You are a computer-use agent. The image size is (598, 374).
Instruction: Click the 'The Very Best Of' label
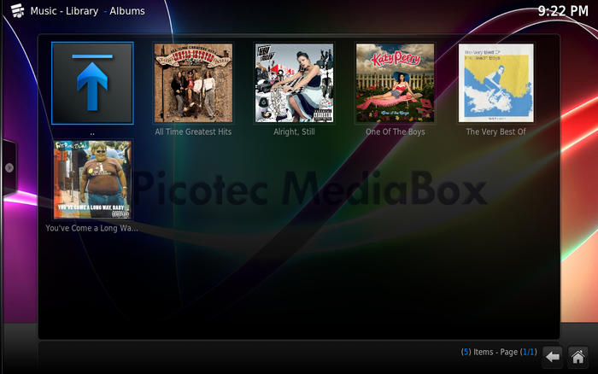495,131
